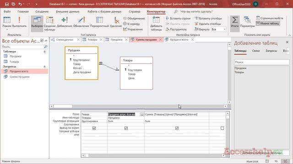Screen dimensions: 293x164
Task: Open the Режим dropdown arrow
Action: (7, 30)
